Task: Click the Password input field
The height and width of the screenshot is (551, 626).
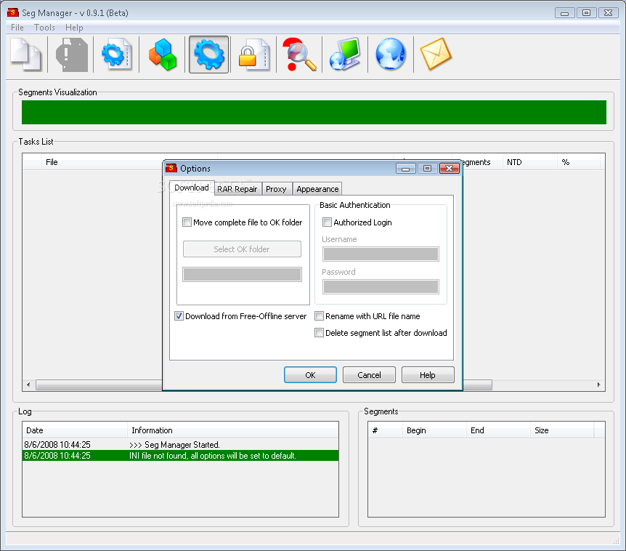Action: click(381, 286)
